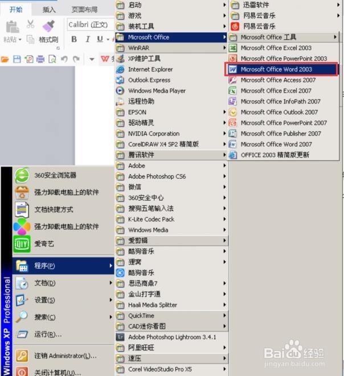Launch Microsoft Office Excel 2003
344x376 pixels.
(283, 48)
